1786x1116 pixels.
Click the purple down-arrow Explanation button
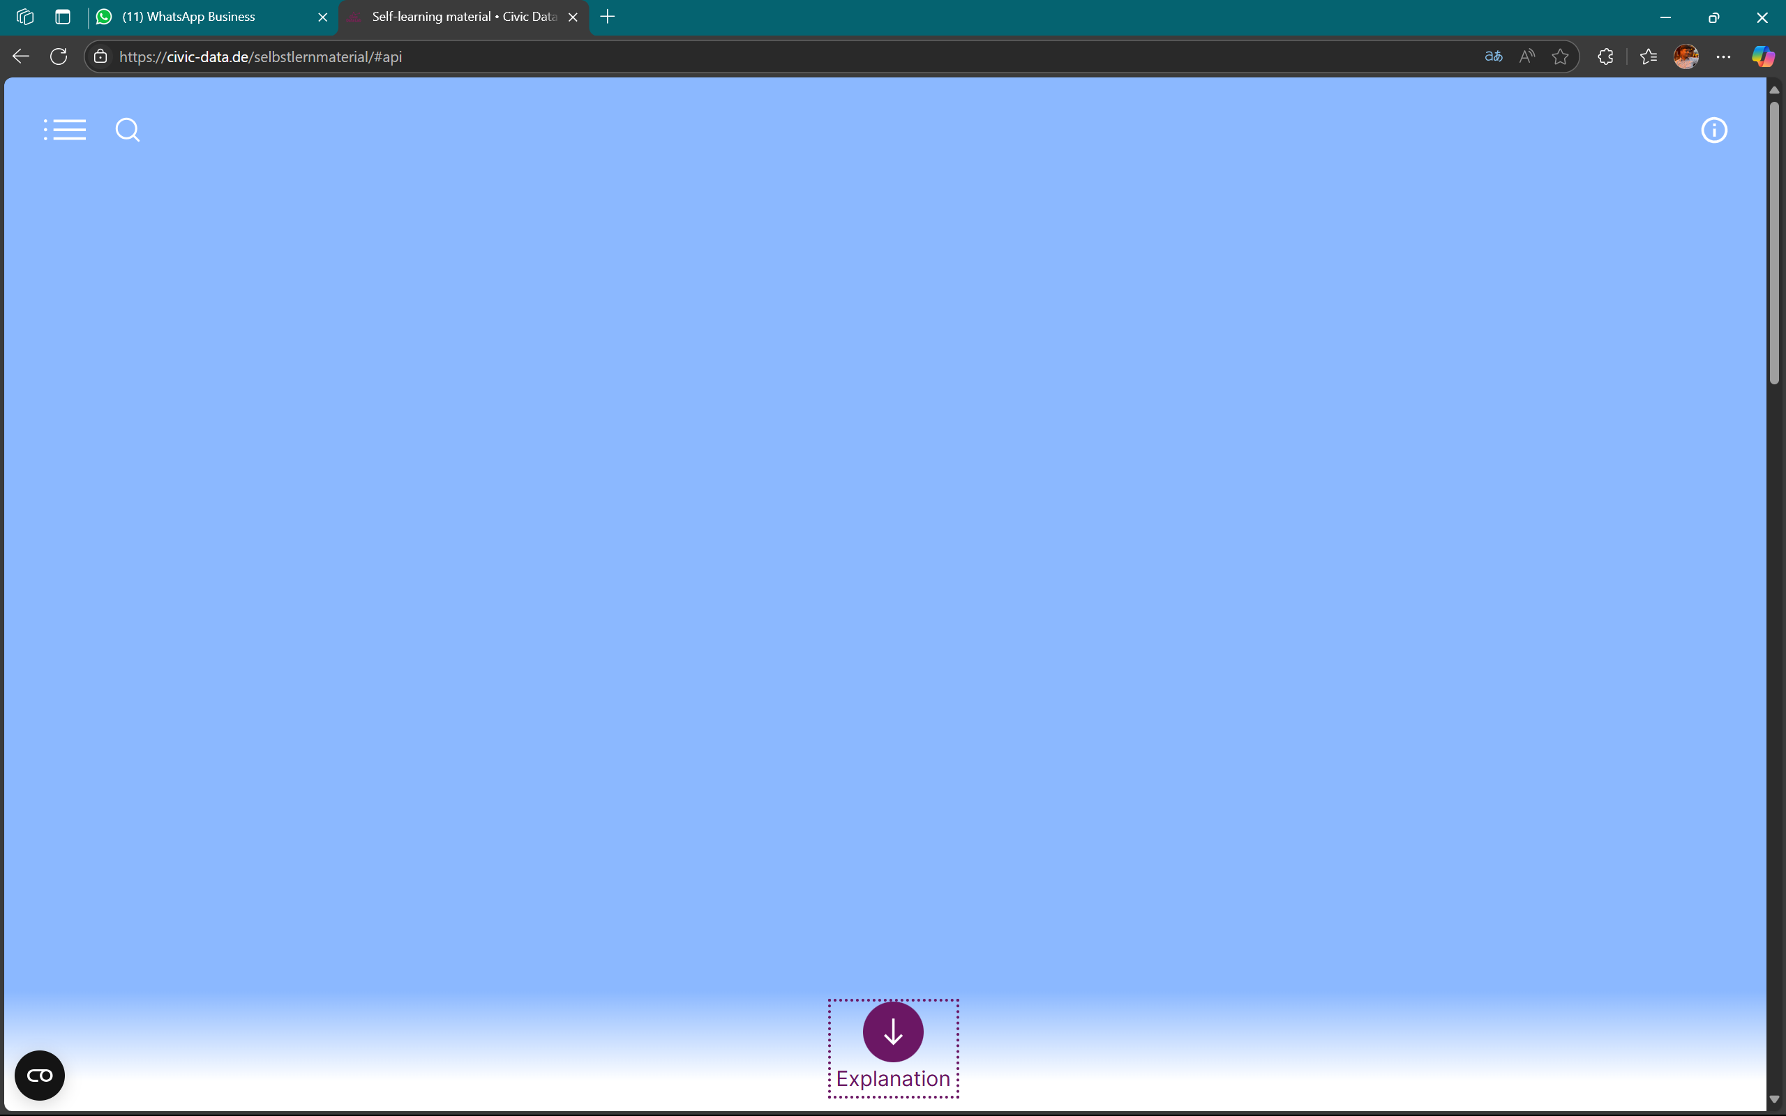click(893, 1032)
